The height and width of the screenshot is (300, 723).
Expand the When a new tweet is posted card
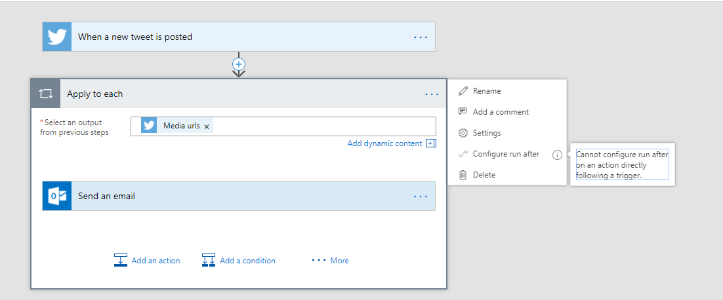pyautogui.click(x=239, y=37)
